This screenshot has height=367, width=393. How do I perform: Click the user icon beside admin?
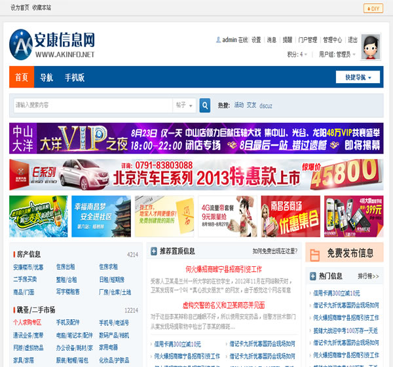[x=218, y=40]
